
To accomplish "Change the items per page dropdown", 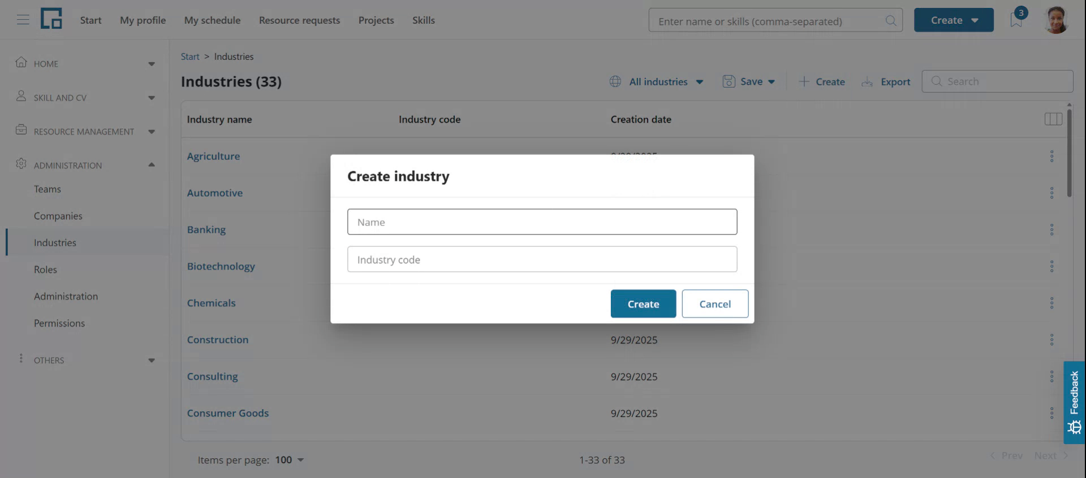I will click(x=290, y=460).
